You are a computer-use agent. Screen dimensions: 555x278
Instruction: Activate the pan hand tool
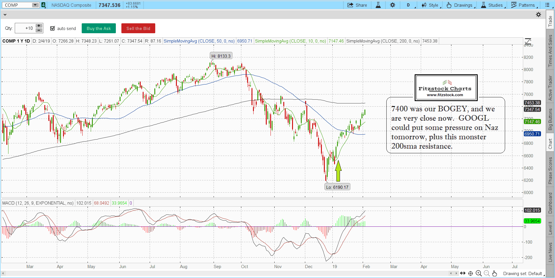(x=494, y=273)
